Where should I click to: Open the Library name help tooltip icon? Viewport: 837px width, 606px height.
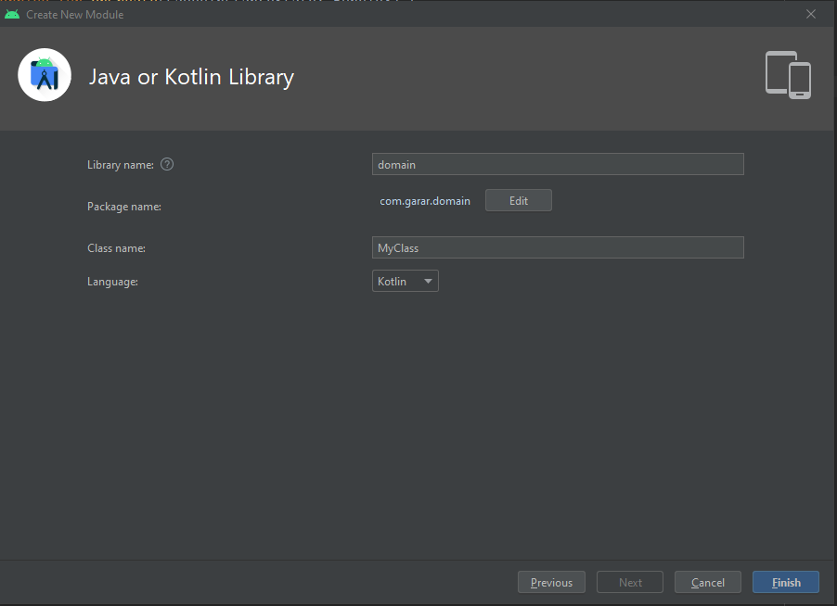point(167,164)
